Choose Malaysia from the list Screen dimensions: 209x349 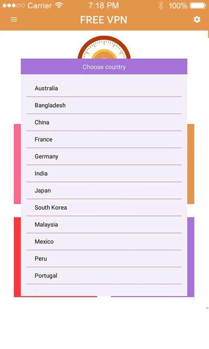tap(104, 225)
